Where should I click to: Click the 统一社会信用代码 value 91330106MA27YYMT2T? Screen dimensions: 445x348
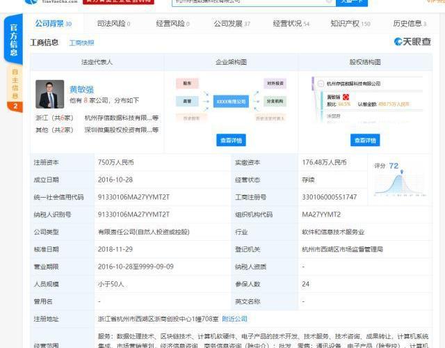133,197
